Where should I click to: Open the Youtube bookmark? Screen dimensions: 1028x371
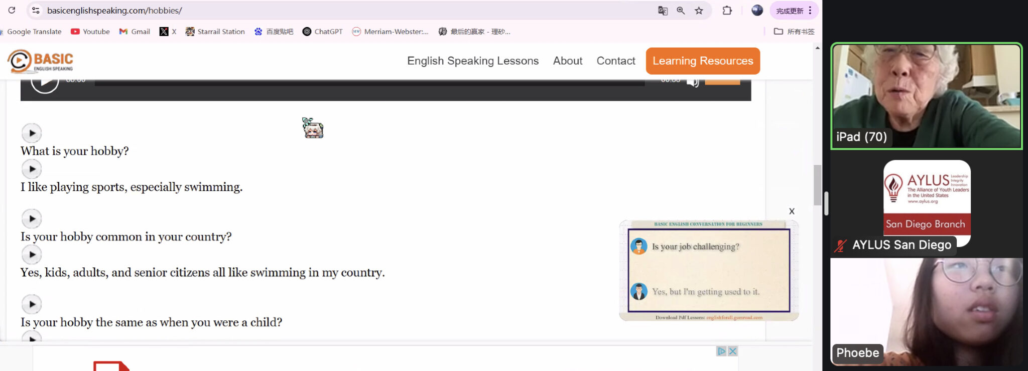pos(90,32)
